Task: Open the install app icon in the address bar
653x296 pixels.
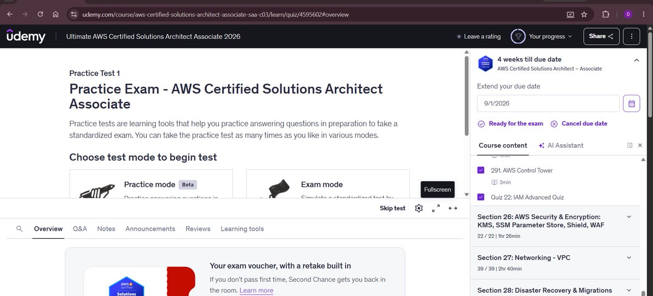Action: pos(570,15)
